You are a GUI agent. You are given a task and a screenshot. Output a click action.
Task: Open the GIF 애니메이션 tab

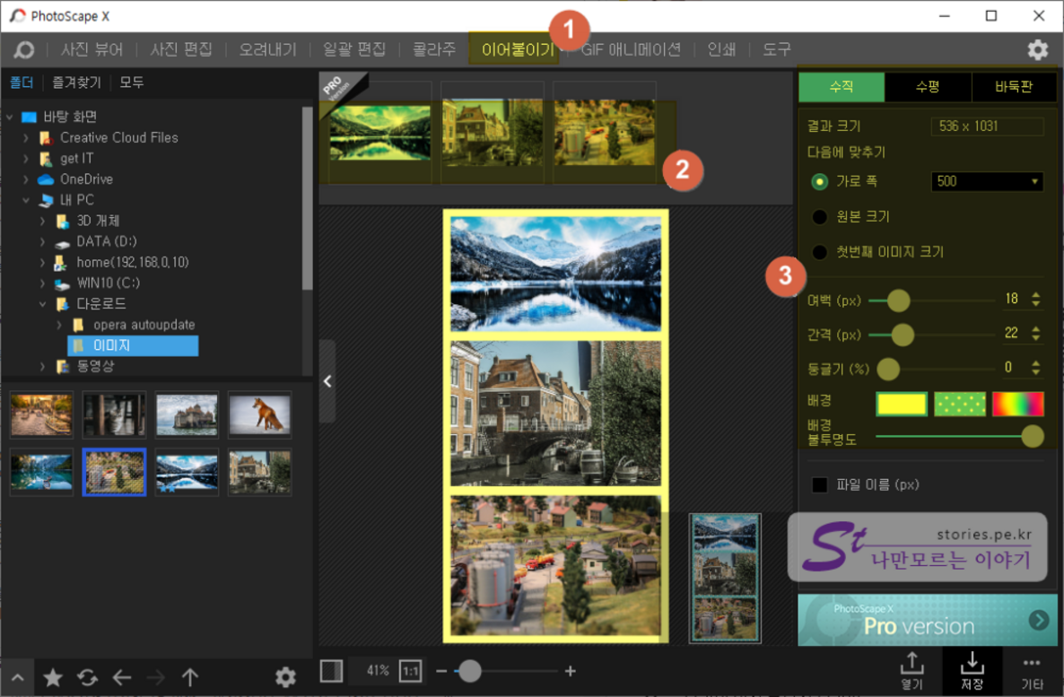pos(631,49)
